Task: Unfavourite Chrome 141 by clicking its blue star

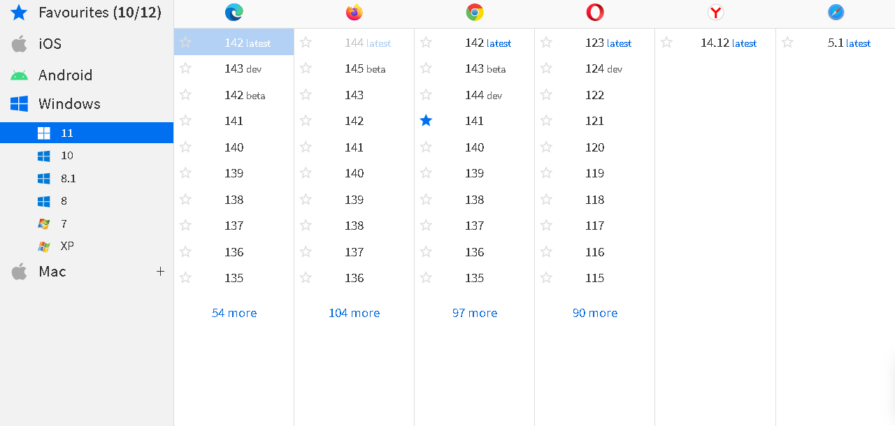Action: pos(426,120)
